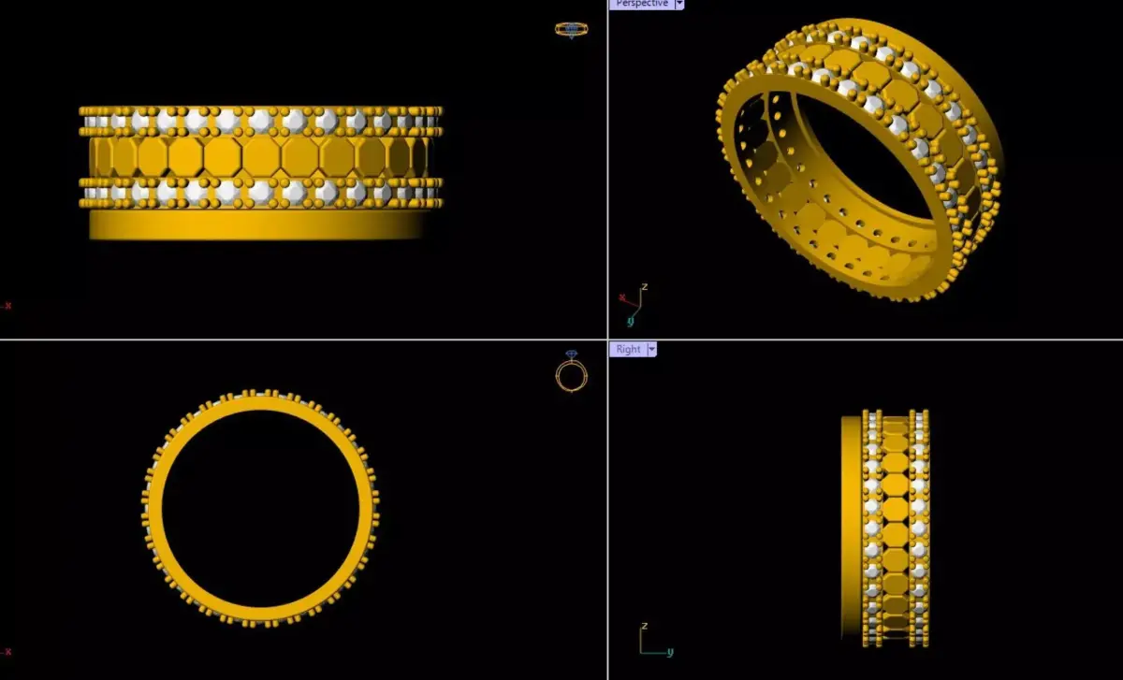Screen dimensions: 1123x680
Task: Click the front-view diamond ring orientation icon
Action: [571, 371]
